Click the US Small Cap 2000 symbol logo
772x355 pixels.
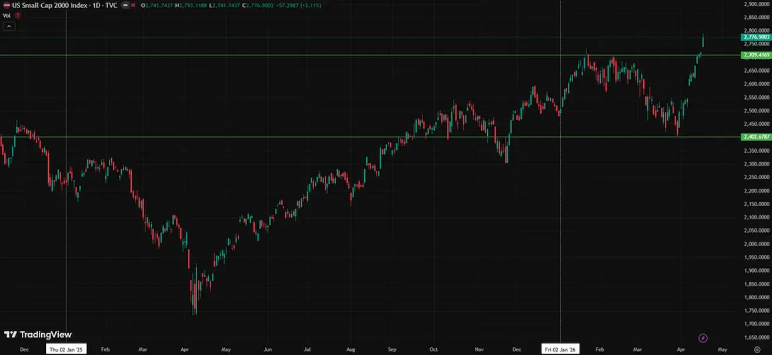6,5
